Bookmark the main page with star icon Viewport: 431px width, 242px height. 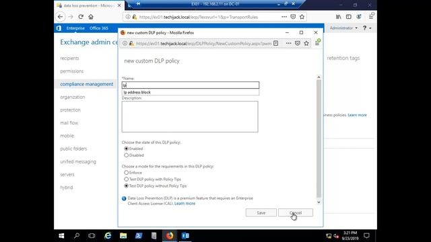[x=302, y=17]
